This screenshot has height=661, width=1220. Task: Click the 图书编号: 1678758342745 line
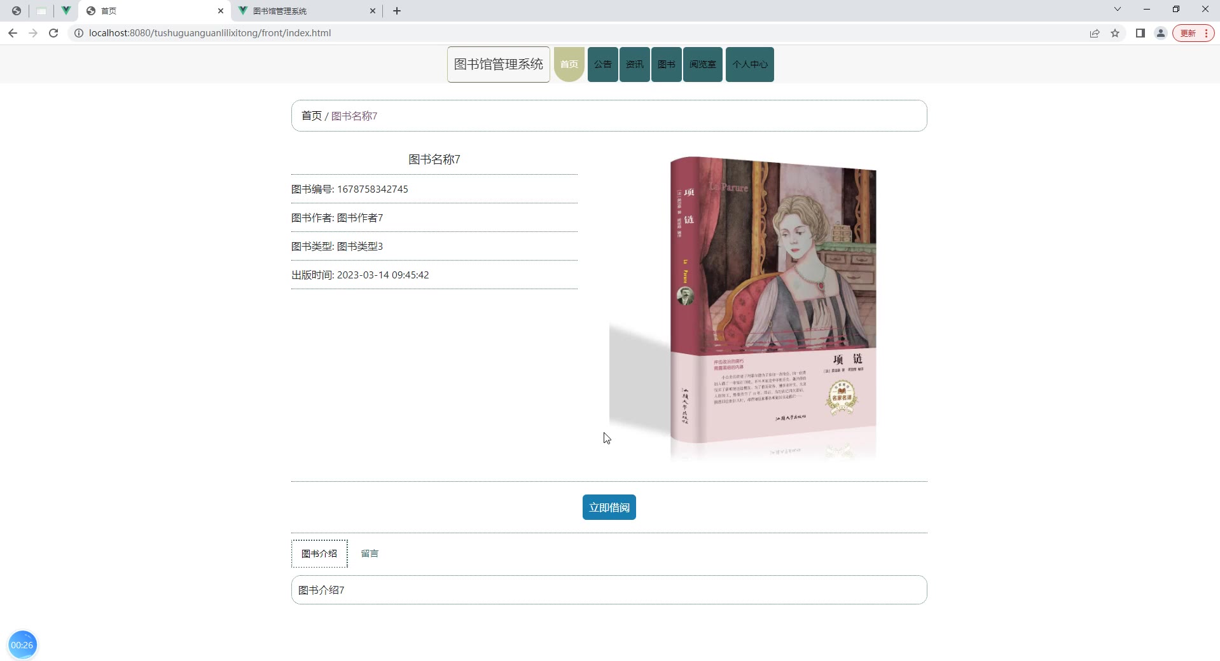[x=350, y=189]
